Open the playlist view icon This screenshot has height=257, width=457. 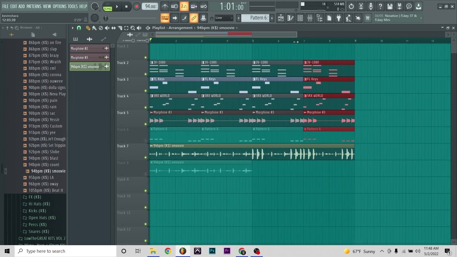pos(281,18)
